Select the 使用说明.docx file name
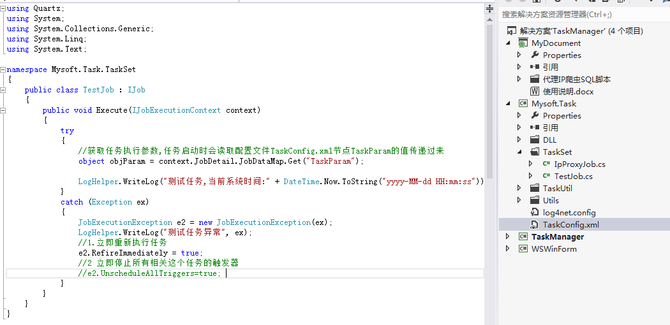The width and height of the screenshot is (670, 325). pyautogui.click(x=568, y=91)
